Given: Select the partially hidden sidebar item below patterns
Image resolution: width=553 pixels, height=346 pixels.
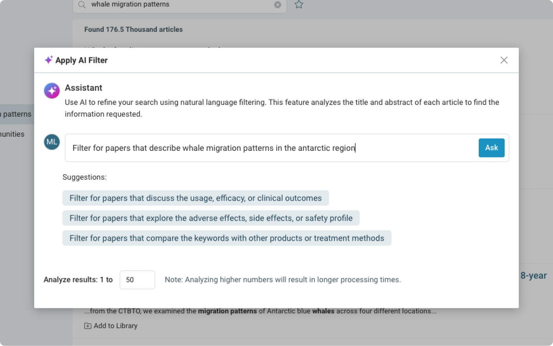Looking at the screenshot, I should pos(12,134).
